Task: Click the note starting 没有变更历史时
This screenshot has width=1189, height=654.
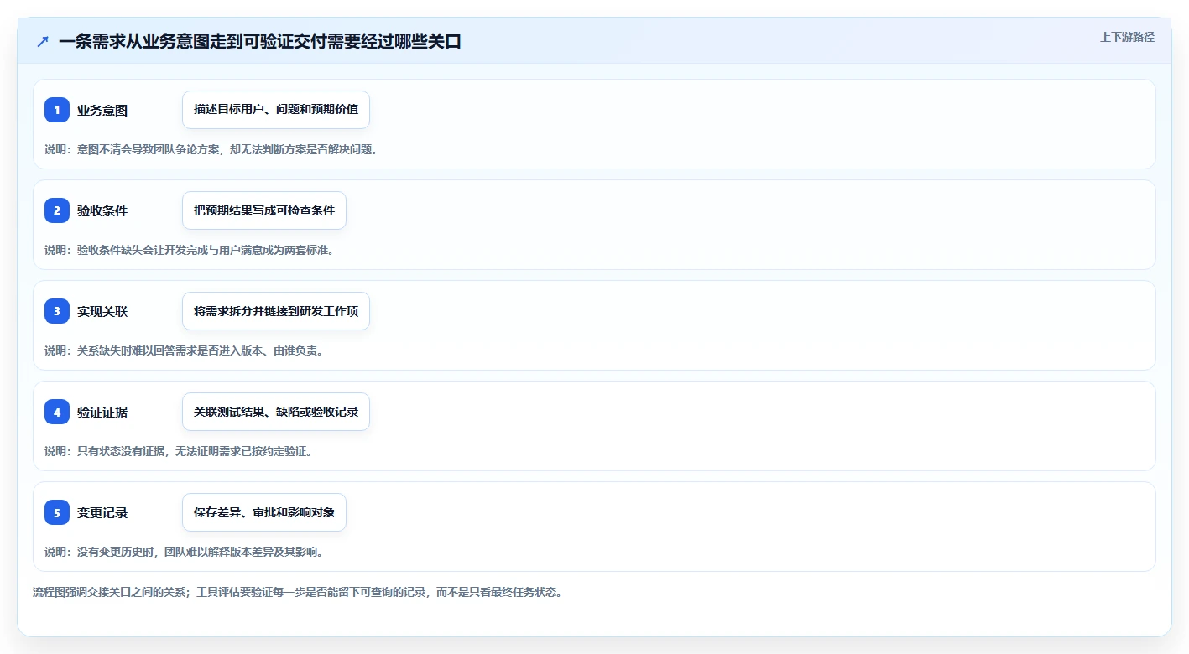Action: [x=184, y=552]
